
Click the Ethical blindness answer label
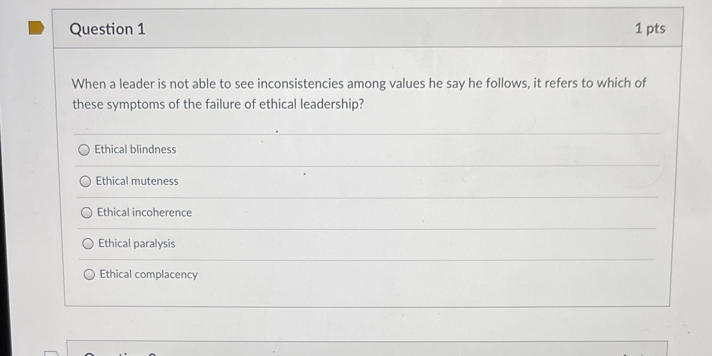135,149
